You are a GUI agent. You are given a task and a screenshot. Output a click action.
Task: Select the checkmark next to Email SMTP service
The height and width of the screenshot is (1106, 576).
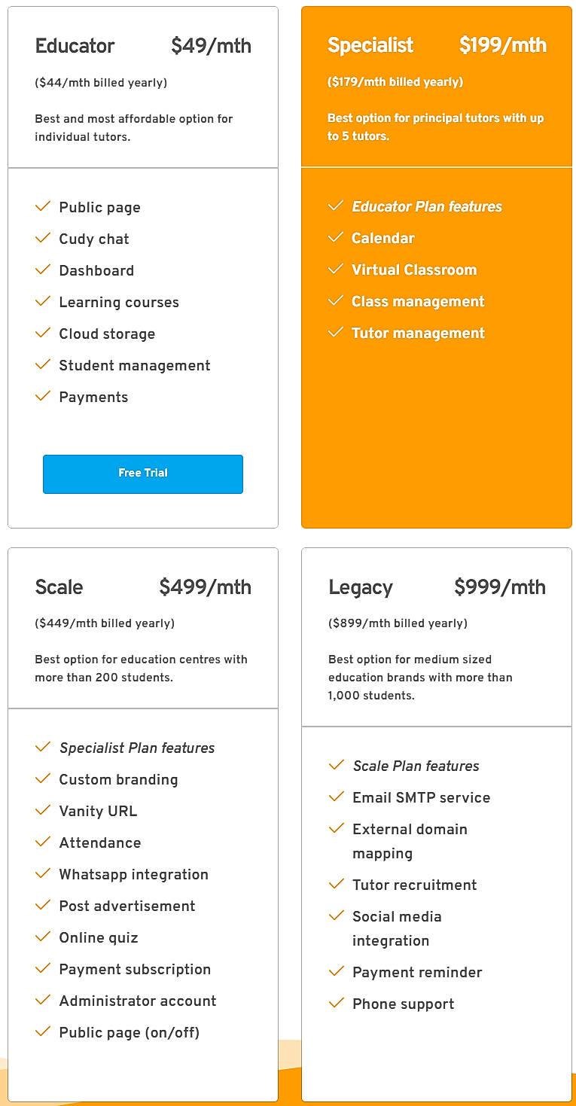coord(336,797)
